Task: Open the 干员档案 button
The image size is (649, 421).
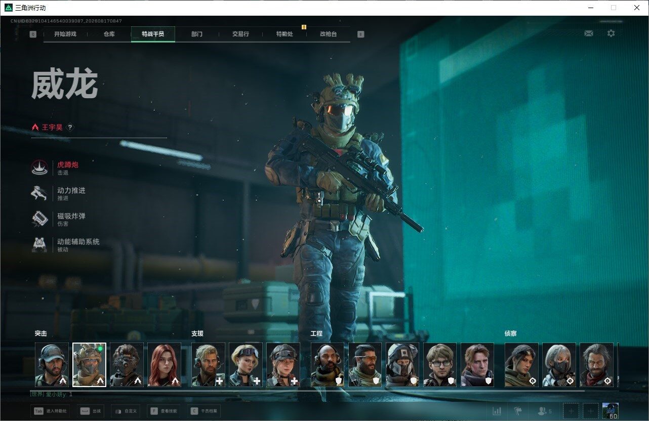Action: pyautogui.click(x=204, y=411)
